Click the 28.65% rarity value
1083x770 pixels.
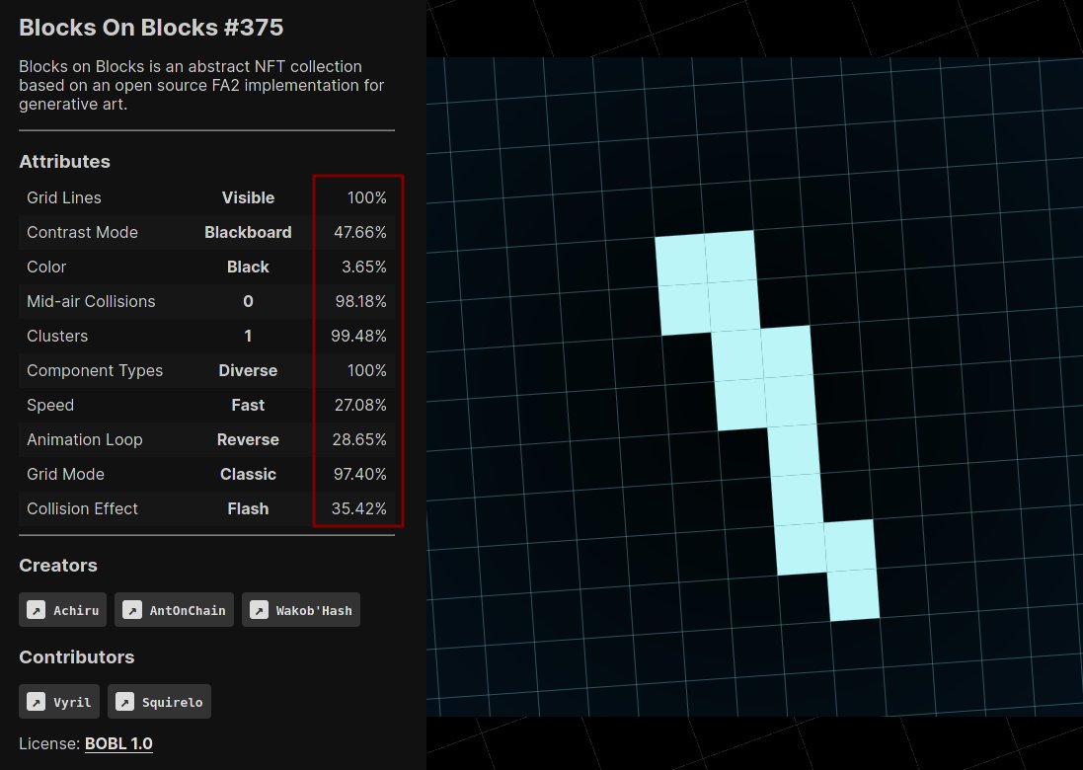point(359,439)
